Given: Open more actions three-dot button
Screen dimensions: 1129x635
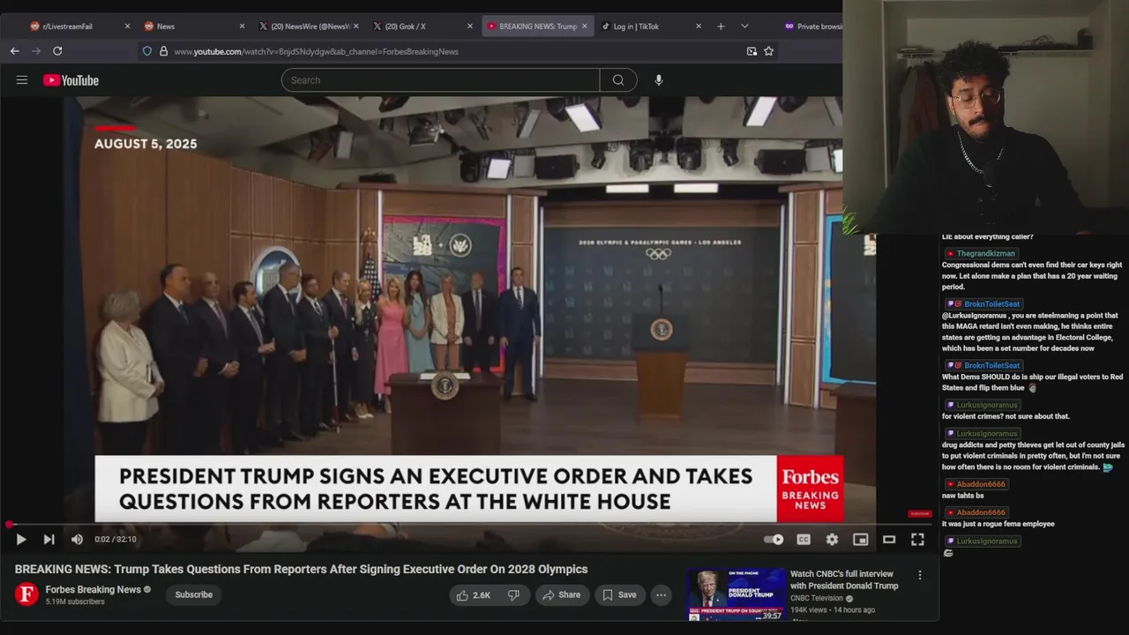Looking at the screenshot, I should [x=661, y=595].
